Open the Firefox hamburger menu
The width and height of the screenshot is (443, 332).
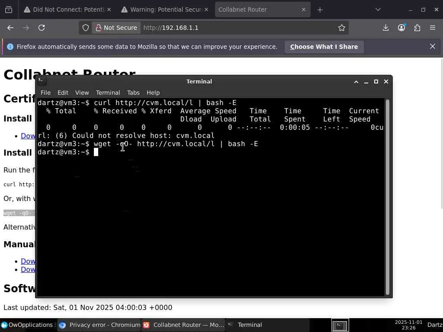tap(433, 28)
